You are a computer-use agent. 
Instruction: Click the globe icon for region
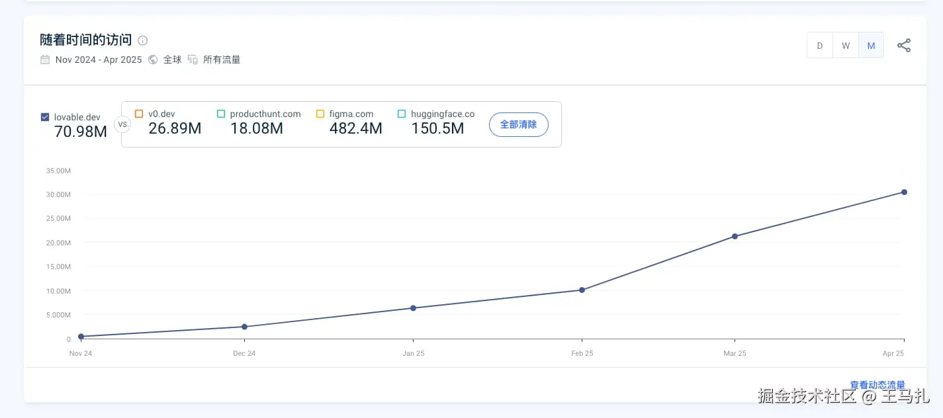153,60
